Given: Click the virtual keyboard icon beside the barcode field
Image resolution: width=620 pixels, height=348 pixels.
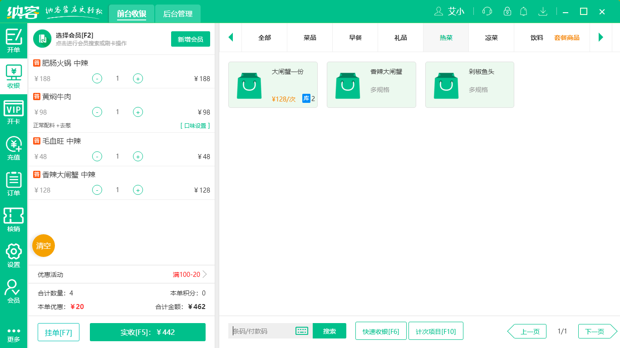Looking at the screenshot, I should point(302,331).
